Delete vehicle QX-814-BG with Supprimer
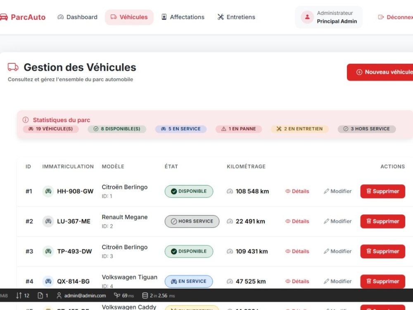Viewport: 413px width, 310px height. click(x=383, y=281)
